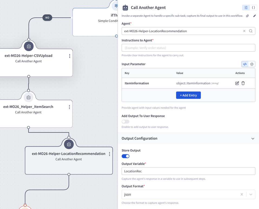Click the Instructions to Agent field
This screenshot has height=209, width=259.
188,48
